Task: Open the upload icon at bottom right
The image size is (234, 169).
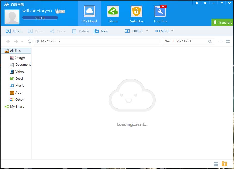Action: pos(224,164)
